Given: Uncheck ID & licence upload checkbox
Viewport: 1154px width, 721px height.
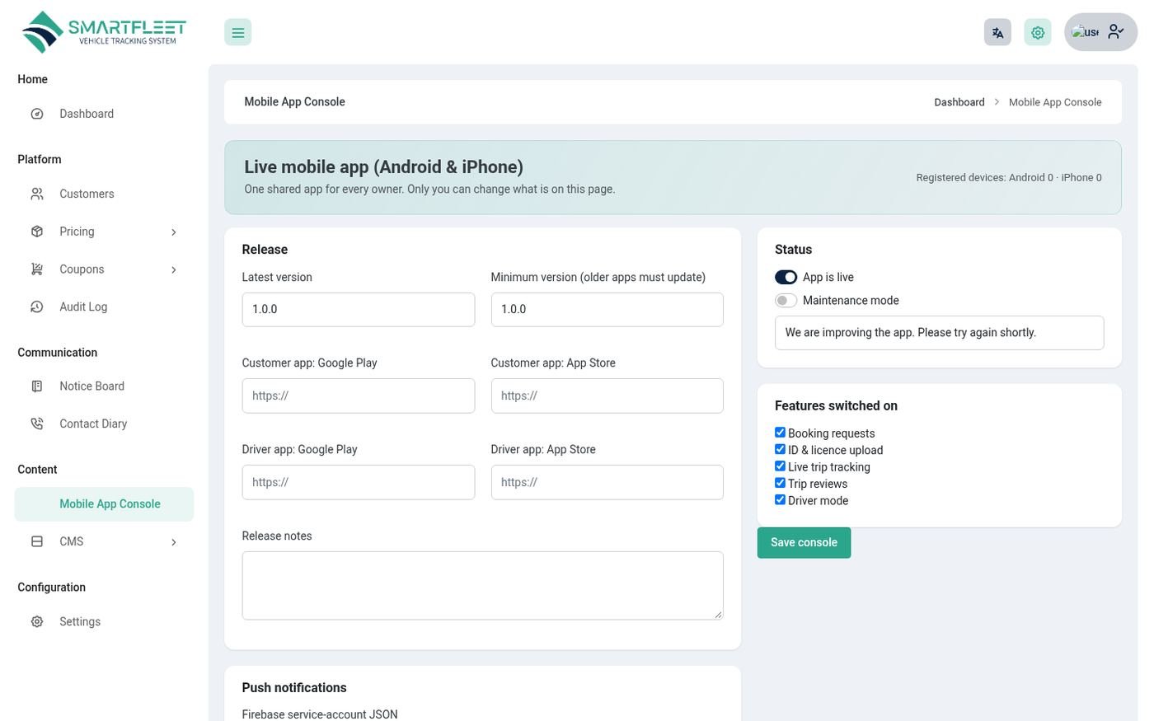Looking at the screenshot, I should coord(780,449).
